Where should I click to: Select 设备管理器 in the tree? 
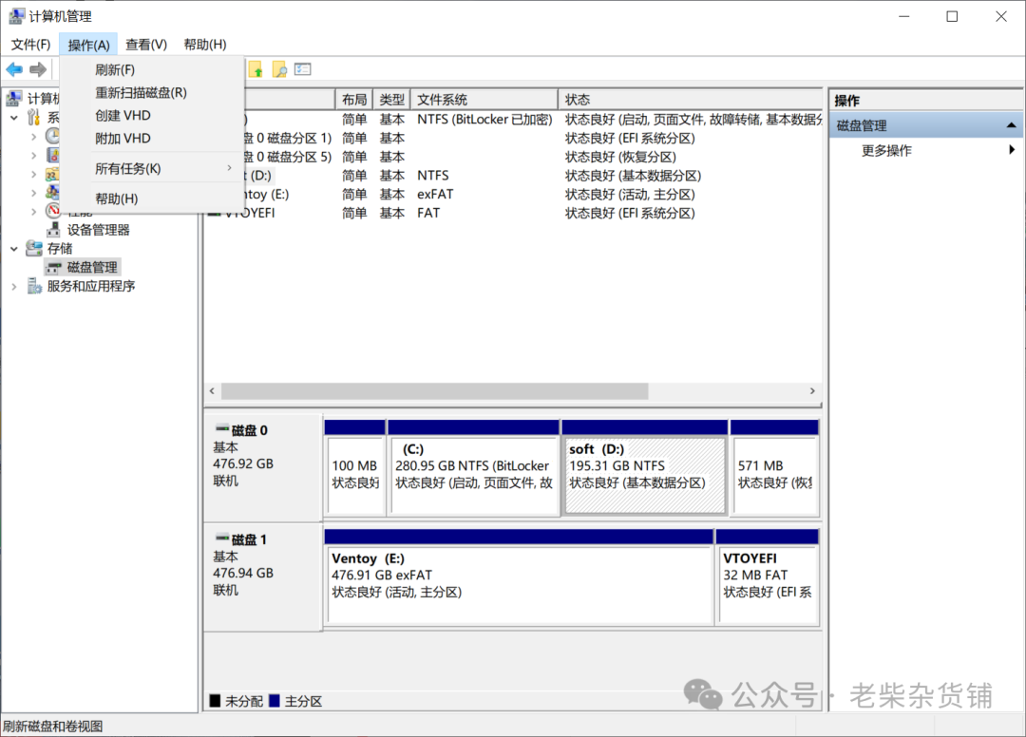98,230
